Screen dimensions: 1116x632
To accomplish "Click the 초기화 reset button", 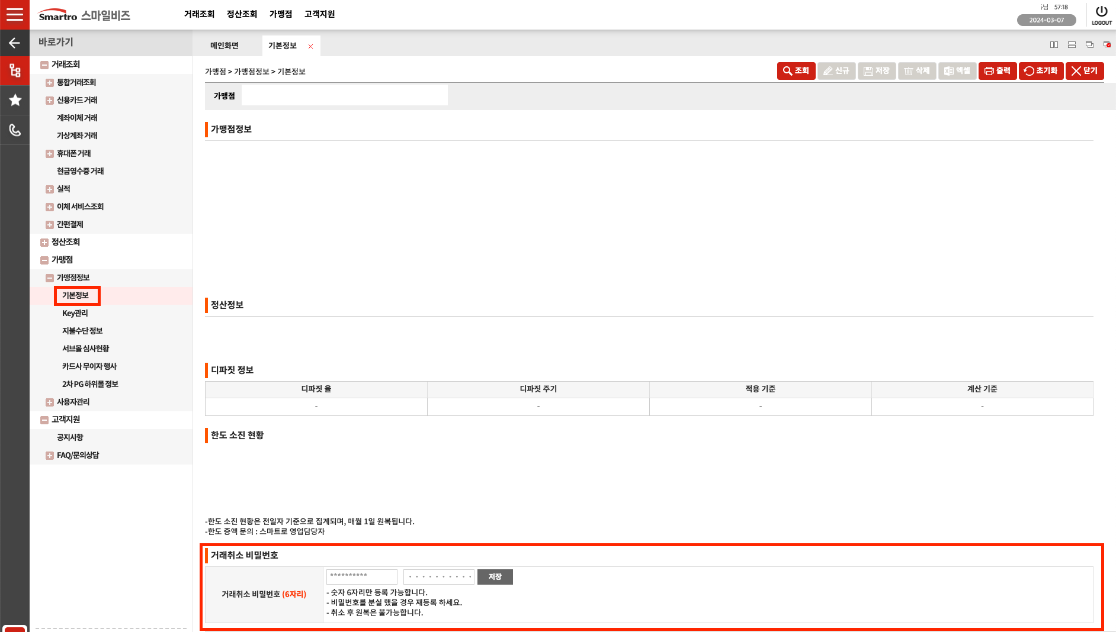I will (1041, 71).
